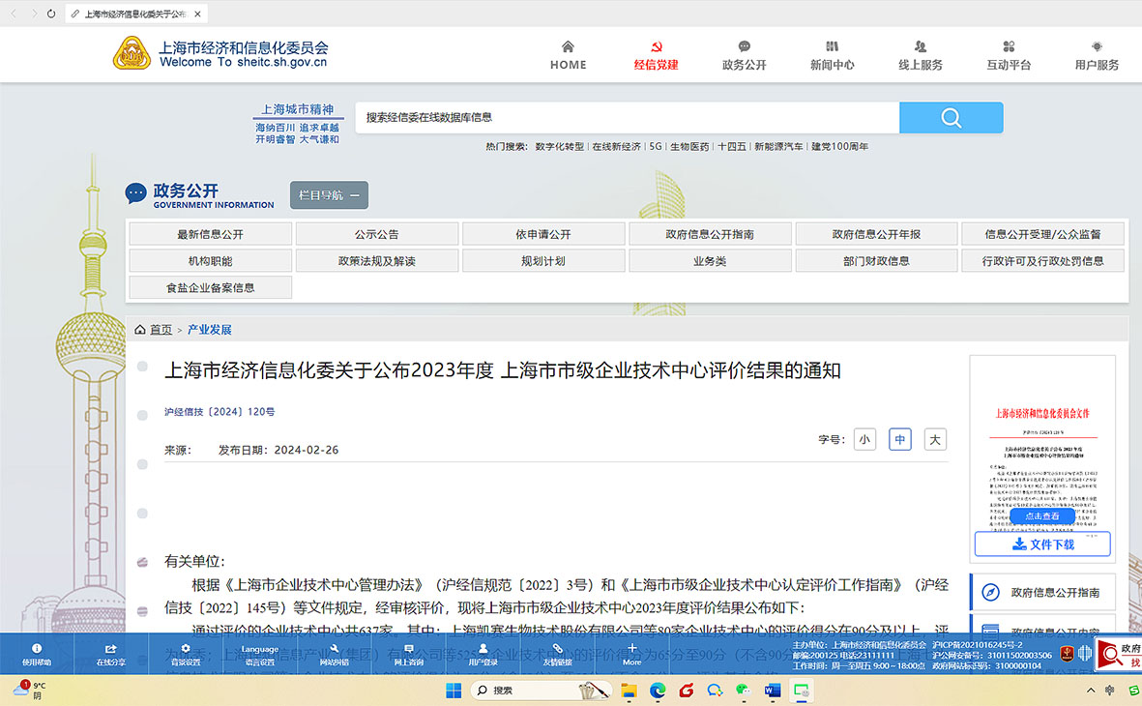
Task: Collapse the 栏目导航 column navigation
Action: pos(329,195)
